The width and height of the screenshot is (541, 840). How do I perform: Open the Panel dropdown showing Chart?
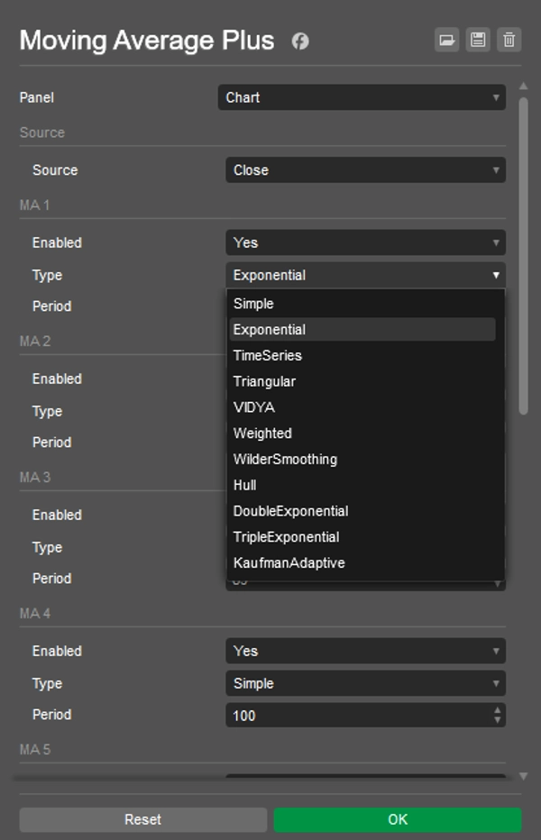[x=362, y=97]
